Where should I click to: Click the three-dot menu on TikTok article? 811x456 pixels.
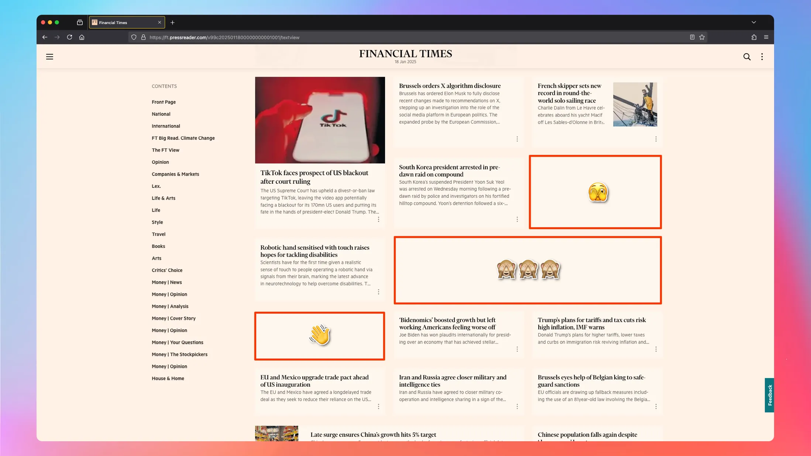379,220
